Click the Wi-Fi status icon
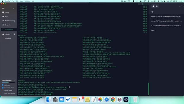The image size is (184, 104). 158,1
